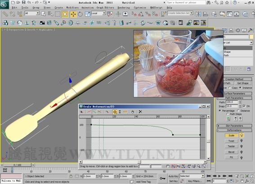Open the Rendering menu
The image size is (255, 184).
[124, 8]
